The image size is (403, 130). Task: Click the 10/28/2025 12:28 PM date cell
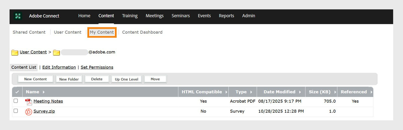(x=281, y=111)
